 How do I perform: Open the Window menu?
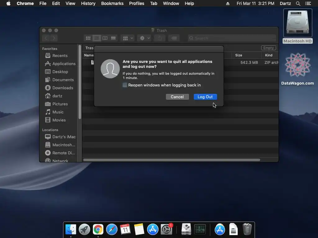point(171,3)
